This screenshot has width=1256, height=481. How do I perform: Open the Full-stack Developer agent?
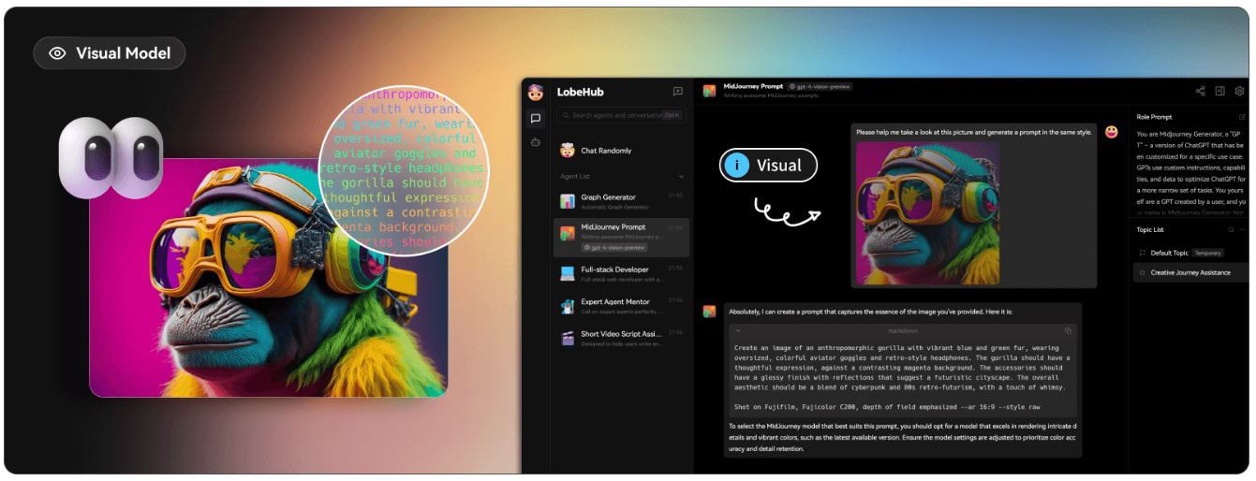click(x=621, y=273)
